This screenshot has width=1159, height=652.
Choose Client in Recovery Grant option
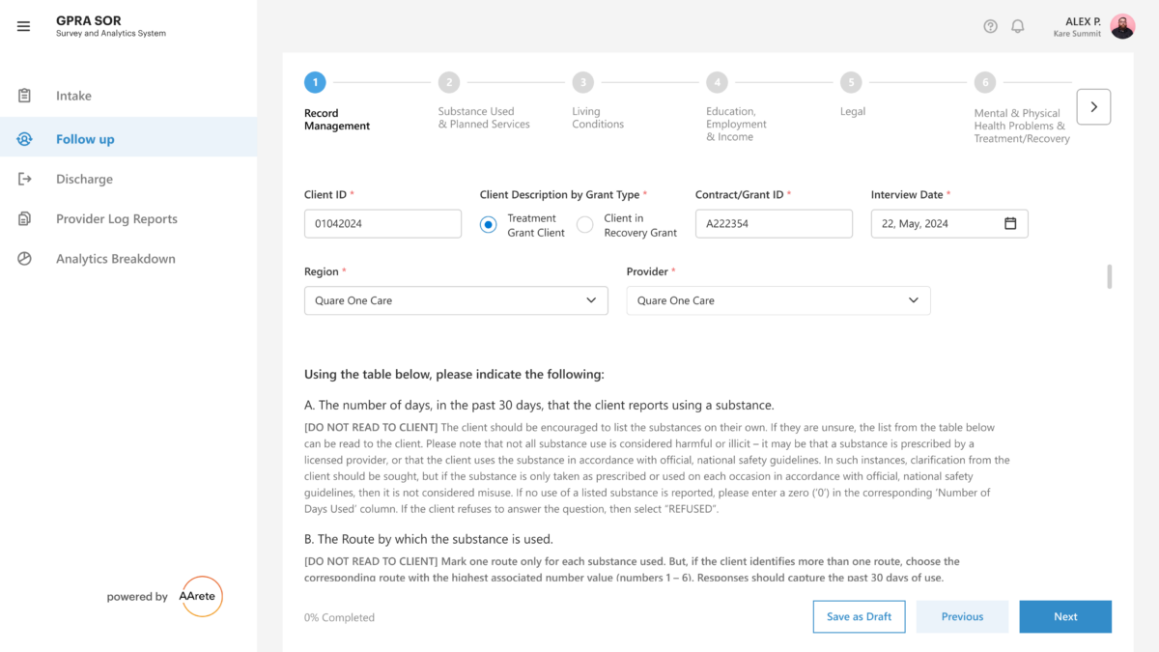tap(583, 224)
